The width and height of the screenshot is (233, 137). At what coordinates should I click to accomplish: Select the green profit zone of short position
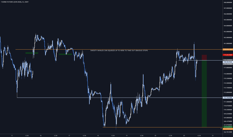tap(204, 94)
